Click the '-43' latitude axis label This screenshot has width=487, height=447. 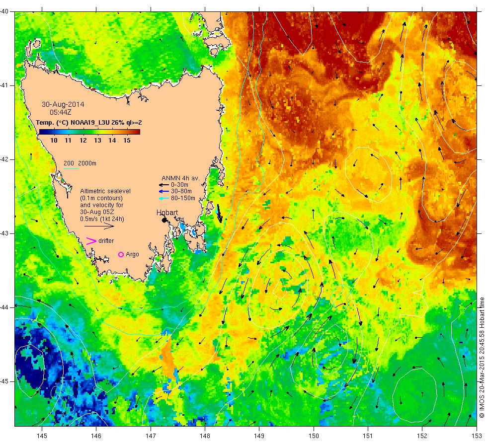(4, 233)
